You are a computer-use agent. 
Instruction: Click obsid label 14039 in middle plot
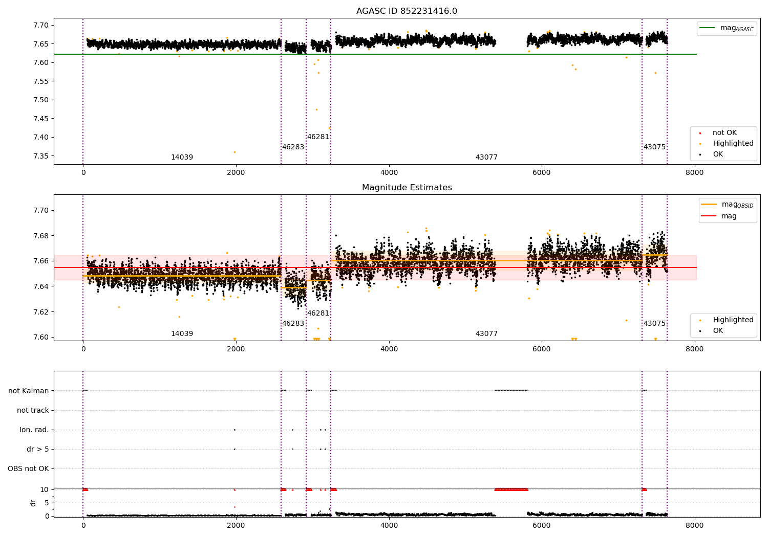(x=182, y=334)
